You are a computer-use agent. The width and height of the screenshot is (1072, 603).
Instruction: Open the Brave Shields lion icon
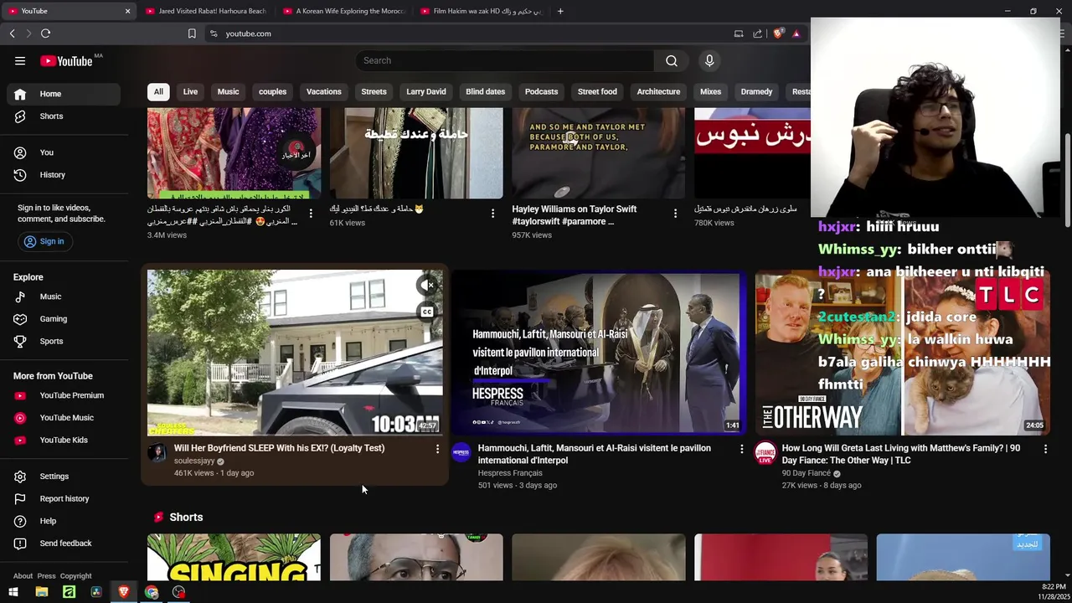point(778,33)
